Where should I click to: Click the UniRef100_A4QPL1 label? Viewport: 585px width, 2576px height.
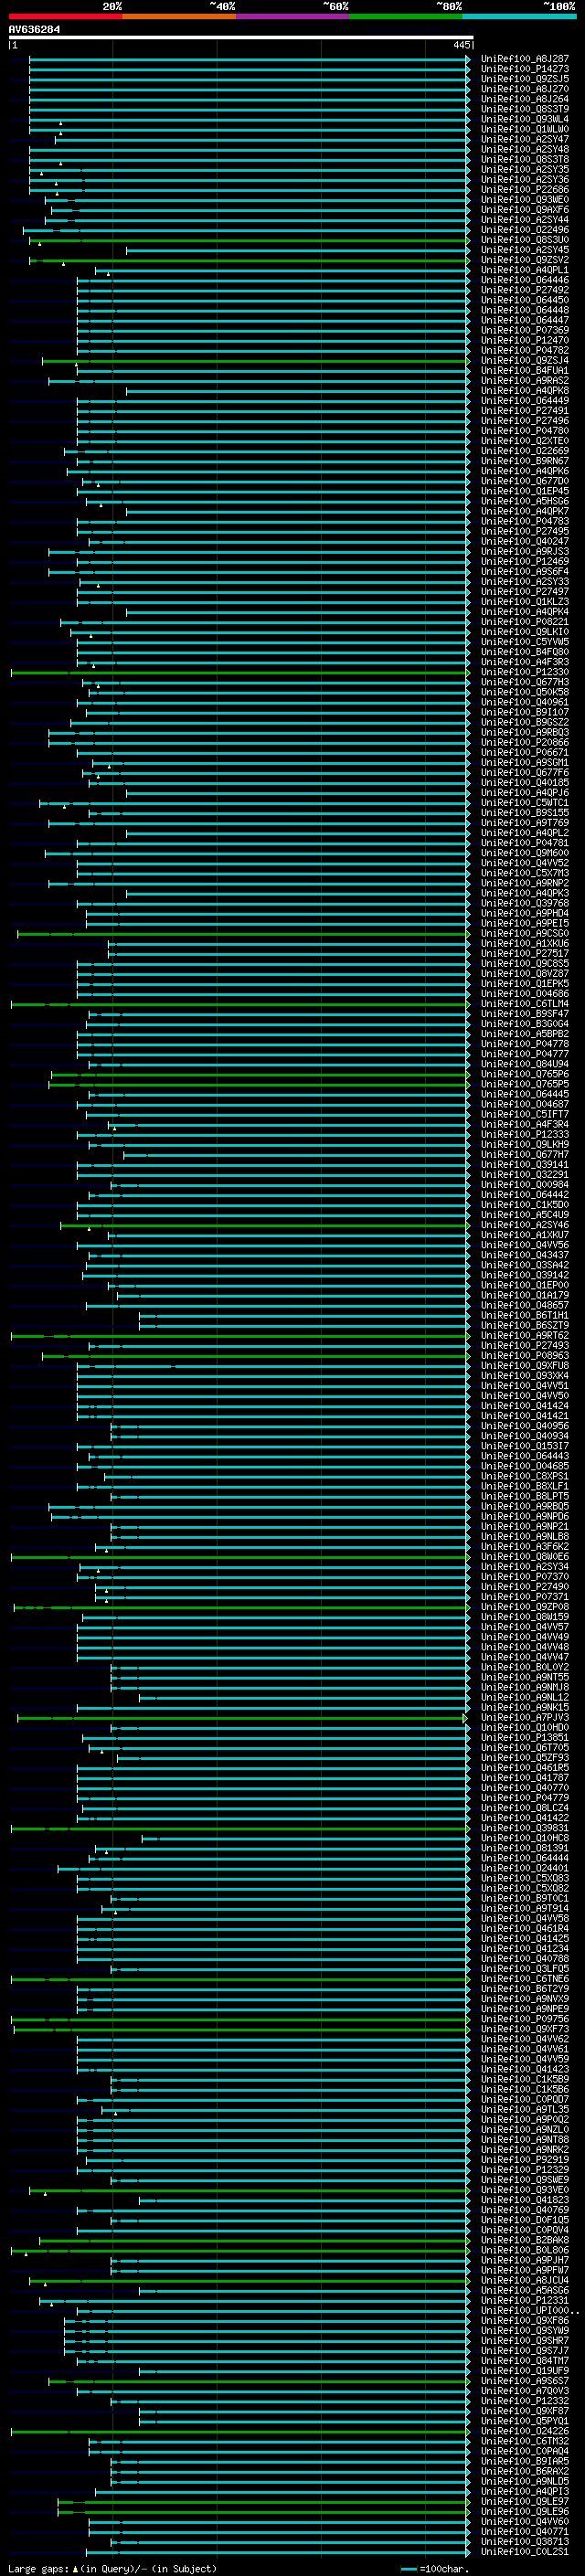pos(525,270)
